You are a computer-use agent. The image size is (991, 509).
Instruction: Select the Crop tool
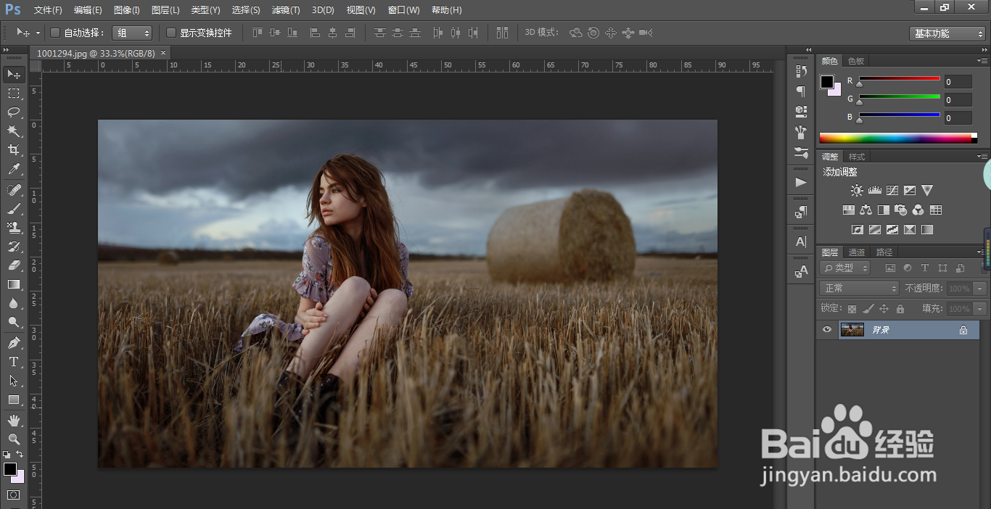pyautogui.click(x=14, y=150)
